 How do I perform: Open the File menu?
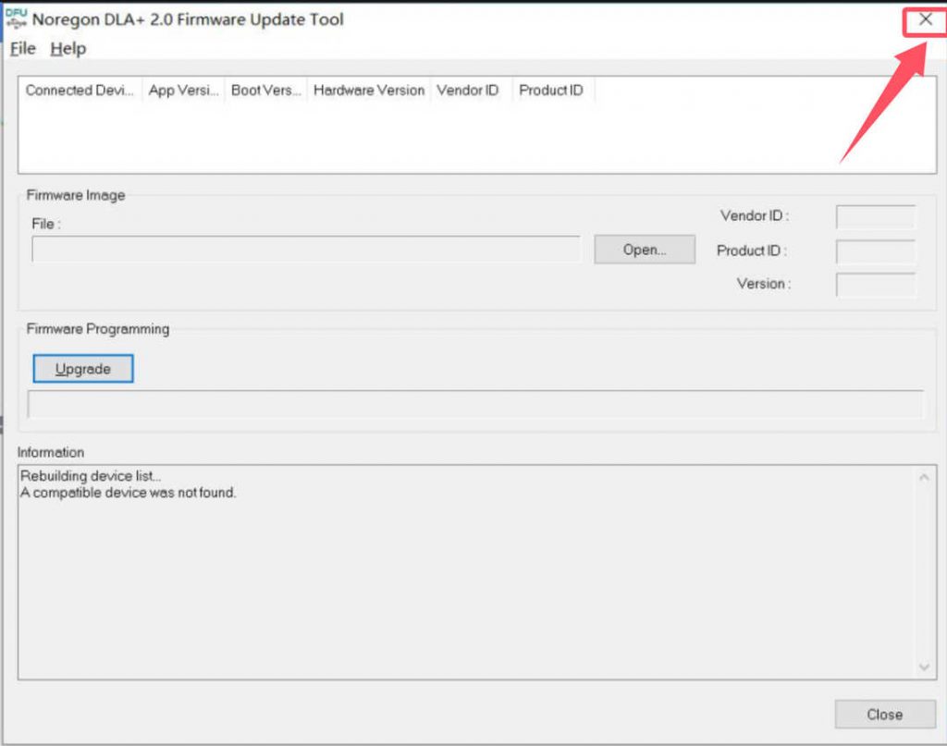click(x=21, y=48)
